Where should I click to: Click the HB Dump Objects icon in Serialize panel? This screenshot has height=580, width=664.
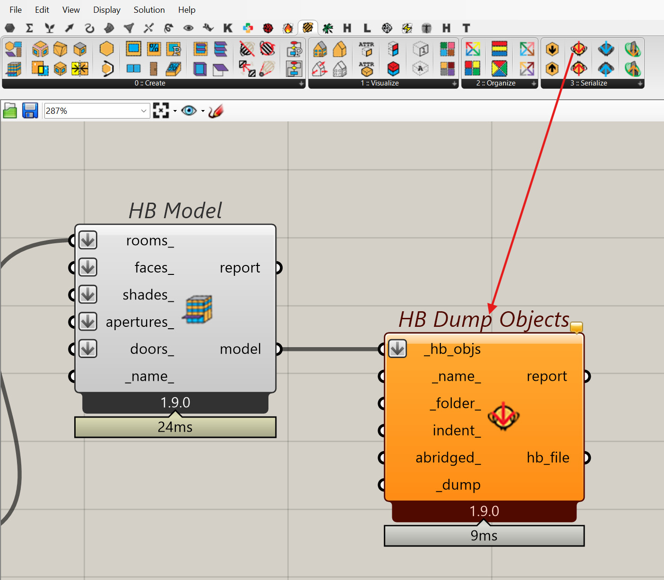pyautogui.click(x=578, y=49)
